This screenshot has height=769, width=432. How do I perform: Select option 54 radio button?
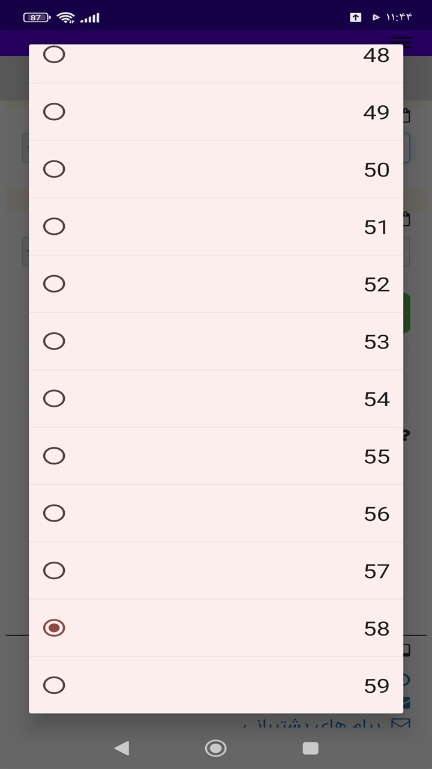(54, 398)
